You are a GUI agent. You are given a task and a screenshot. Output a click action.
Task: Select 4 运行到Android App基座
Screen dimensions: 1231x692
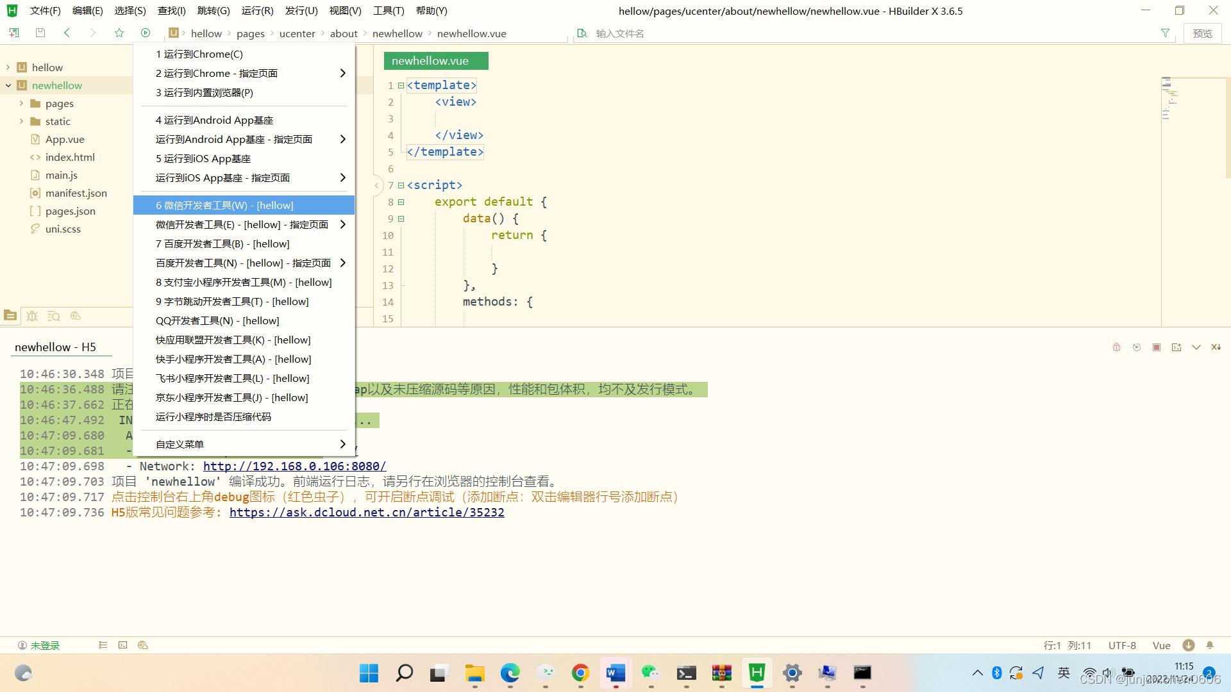(x=244, y=120)
